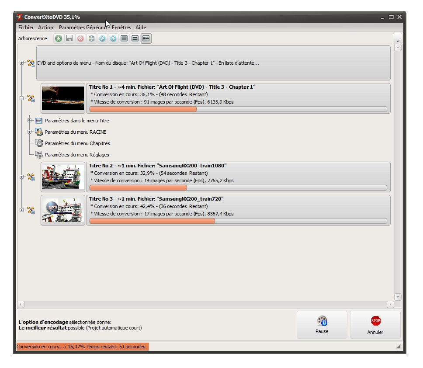The height and width of the screenshot is (368, 423).
Task: Cancel the conversion with Annuler
Action: 375,325
